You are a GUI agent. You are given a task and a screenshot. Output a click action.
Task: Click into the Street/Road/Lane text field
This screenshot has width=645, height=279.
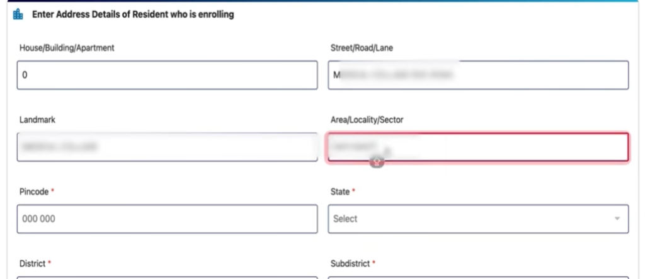(478, 75)
